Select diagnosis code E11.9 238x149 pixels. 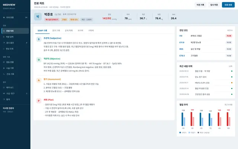tap(206, 42)
